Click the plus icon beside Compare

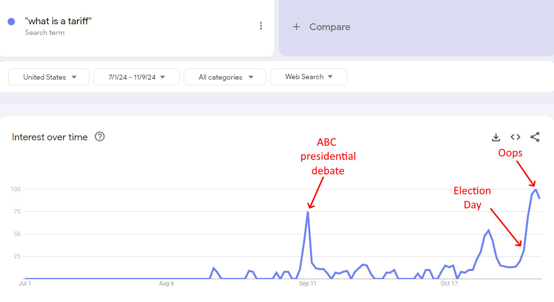[x=296, y=27]
